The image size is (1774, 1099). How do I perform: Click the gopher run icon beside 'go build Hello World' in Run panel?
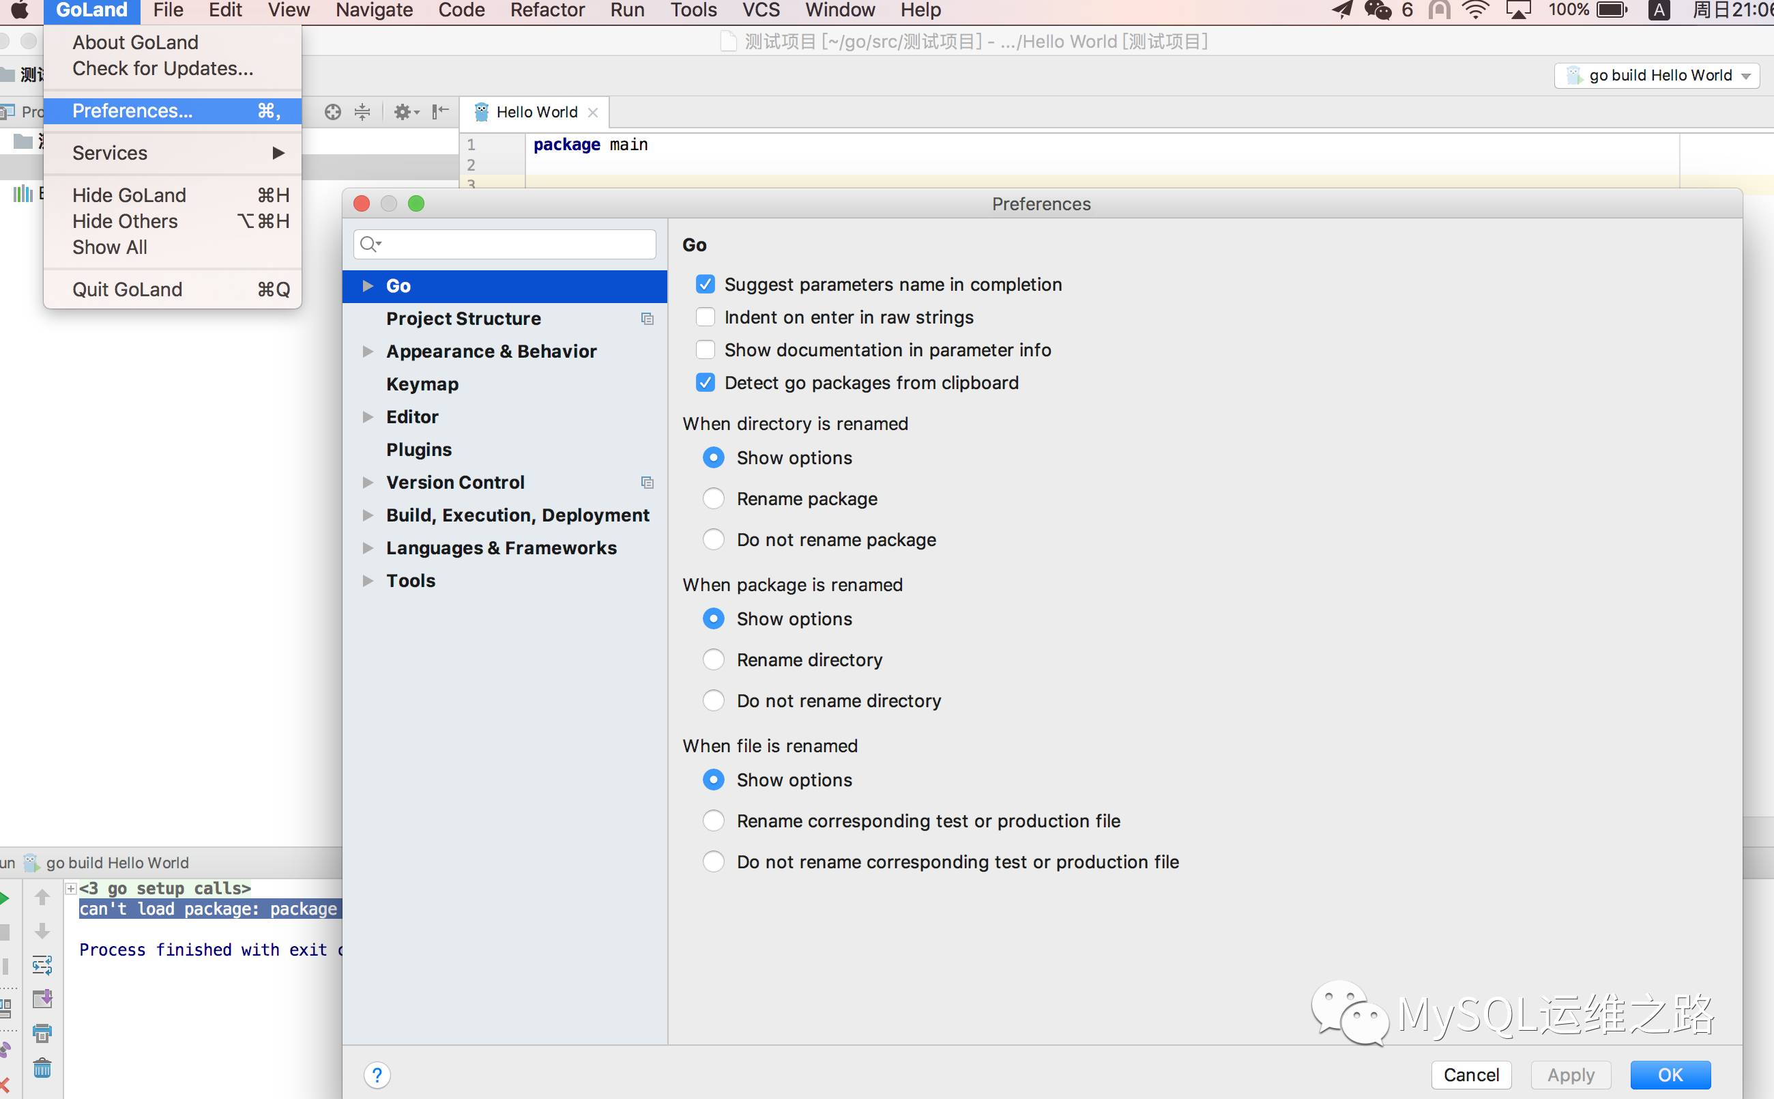31,863
